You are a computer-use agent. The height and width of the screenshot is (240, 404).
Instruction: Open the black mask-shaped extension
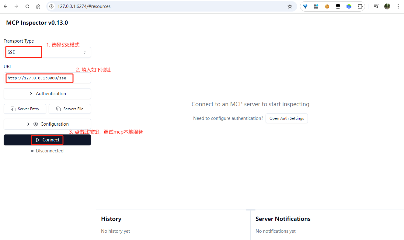338,6
